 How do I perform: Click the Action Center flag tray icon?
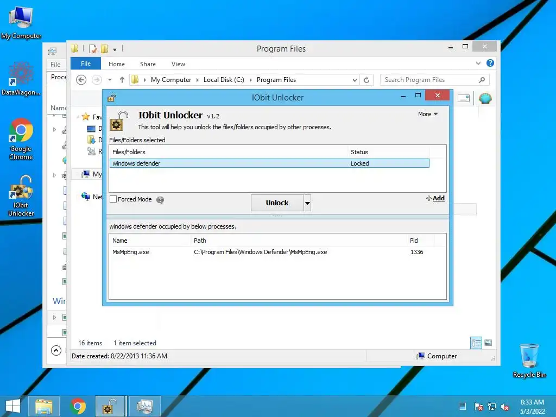click(478, 407)
